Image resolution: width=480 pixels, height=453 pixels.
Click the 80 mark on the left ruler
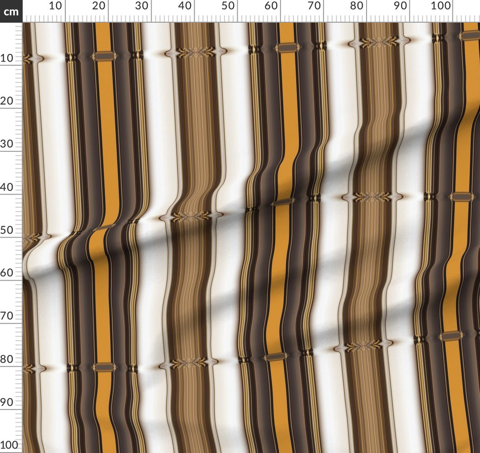coord(7,359)
